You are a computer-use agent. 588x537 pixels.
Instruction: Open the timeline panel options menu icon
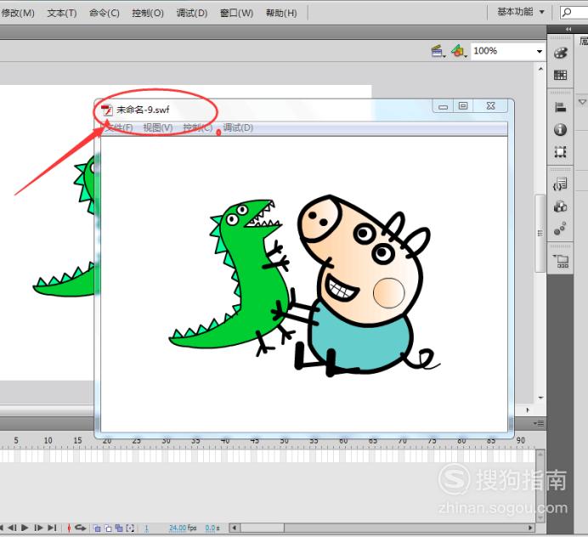click(539, 423)
